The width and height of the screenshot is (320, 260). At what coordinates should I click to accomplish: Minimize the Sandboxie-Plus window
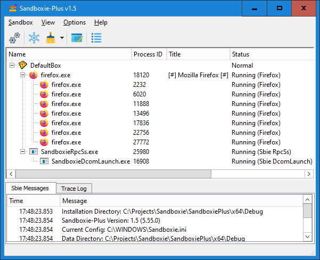[255, 9]
